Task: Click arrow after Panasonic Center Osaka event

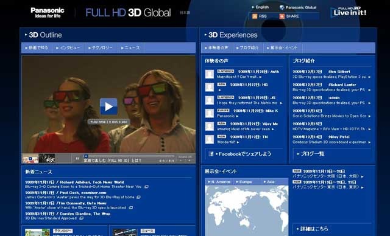Action: coord(362,176)
